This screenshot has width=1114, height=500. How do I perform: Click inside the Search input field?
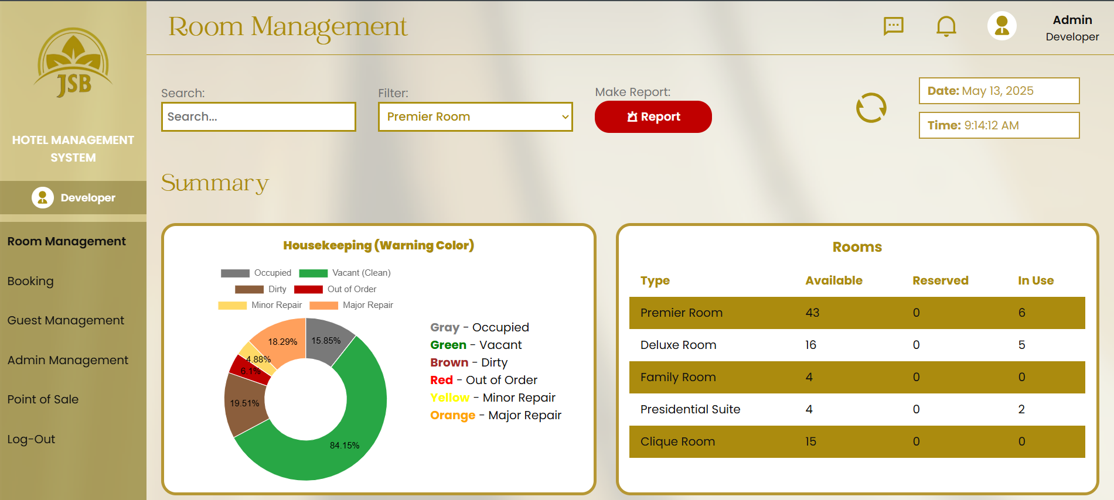tap(258, 117)
